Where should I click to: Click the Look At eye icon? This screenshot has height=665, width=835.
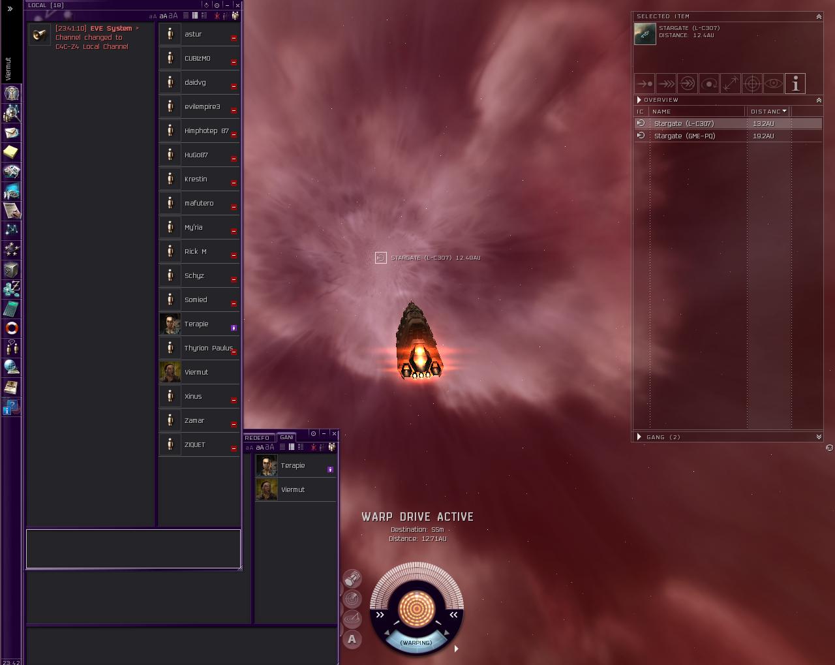(x=774, y=84)
